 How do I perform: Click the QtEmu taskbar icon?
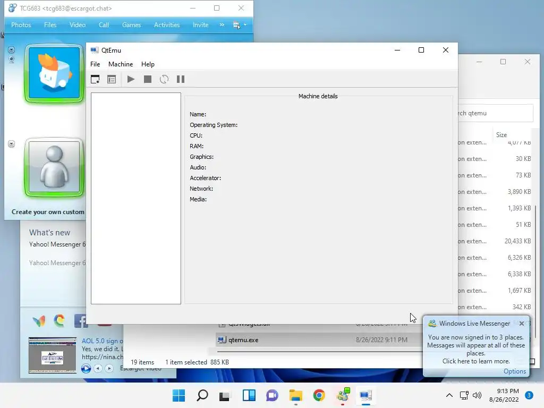[365, 395]
